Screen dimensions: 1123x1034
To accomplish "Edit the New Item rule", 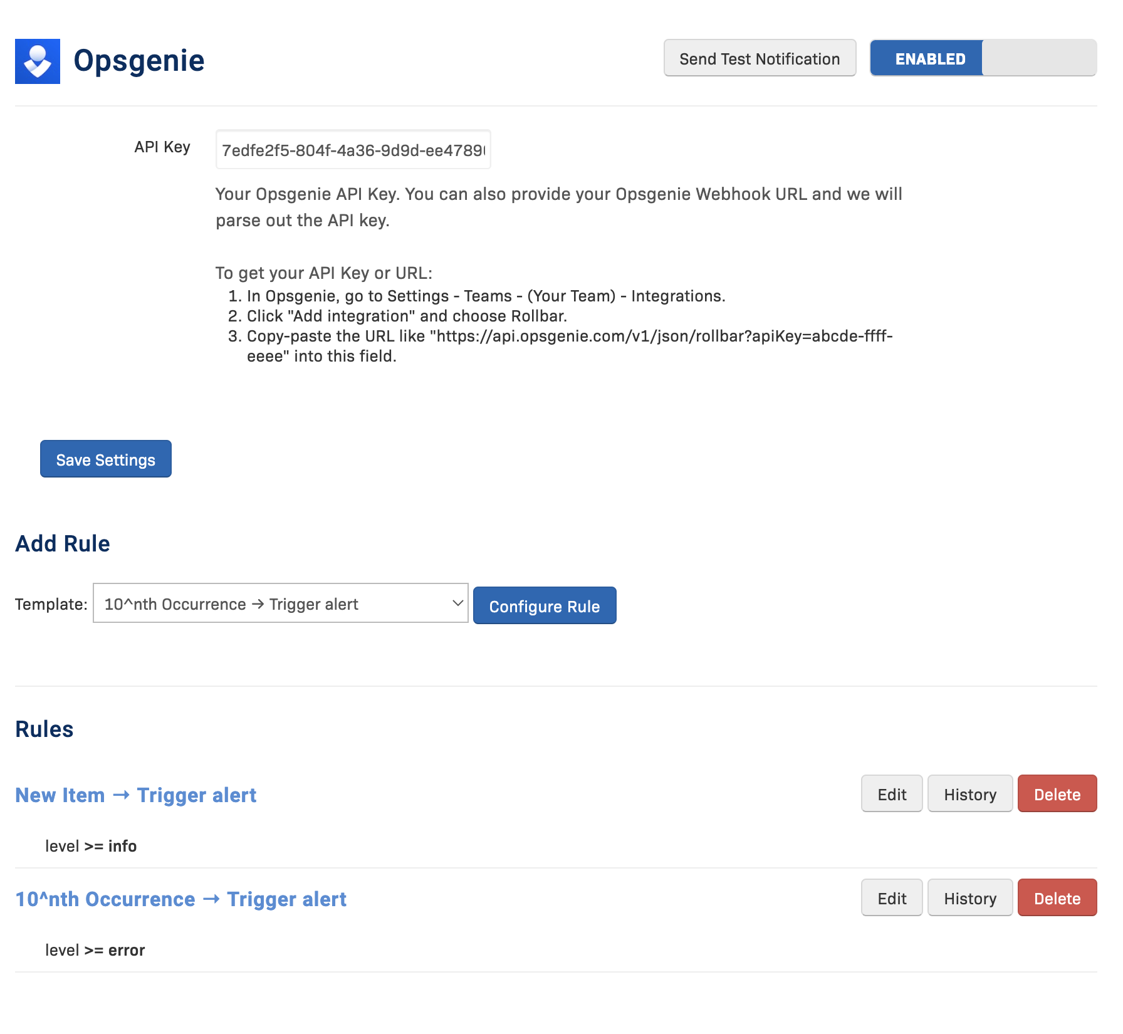I will (x=892, y=794).
